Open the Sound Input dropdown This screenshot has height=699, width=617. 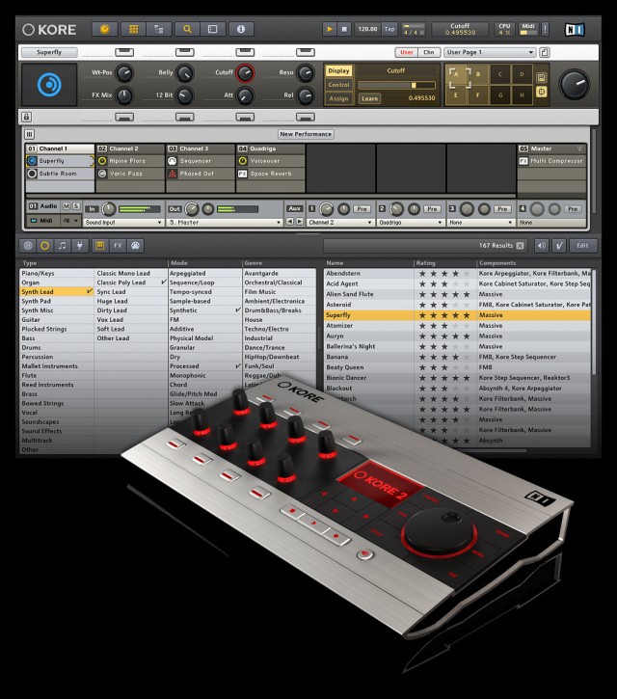[122, 222]
